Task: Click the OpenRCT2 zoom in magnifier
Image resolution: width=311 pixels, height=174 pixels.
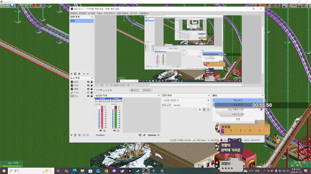Action: tap(28, 6)
